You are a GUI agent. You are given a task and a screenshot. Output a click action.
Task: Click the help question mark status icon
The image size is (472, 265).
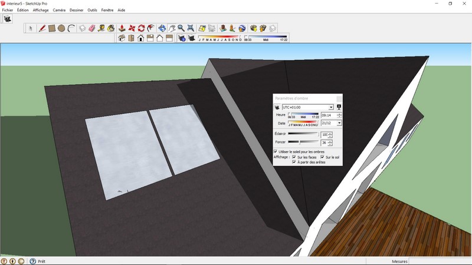pyautogui.click(x=32, y=261)
